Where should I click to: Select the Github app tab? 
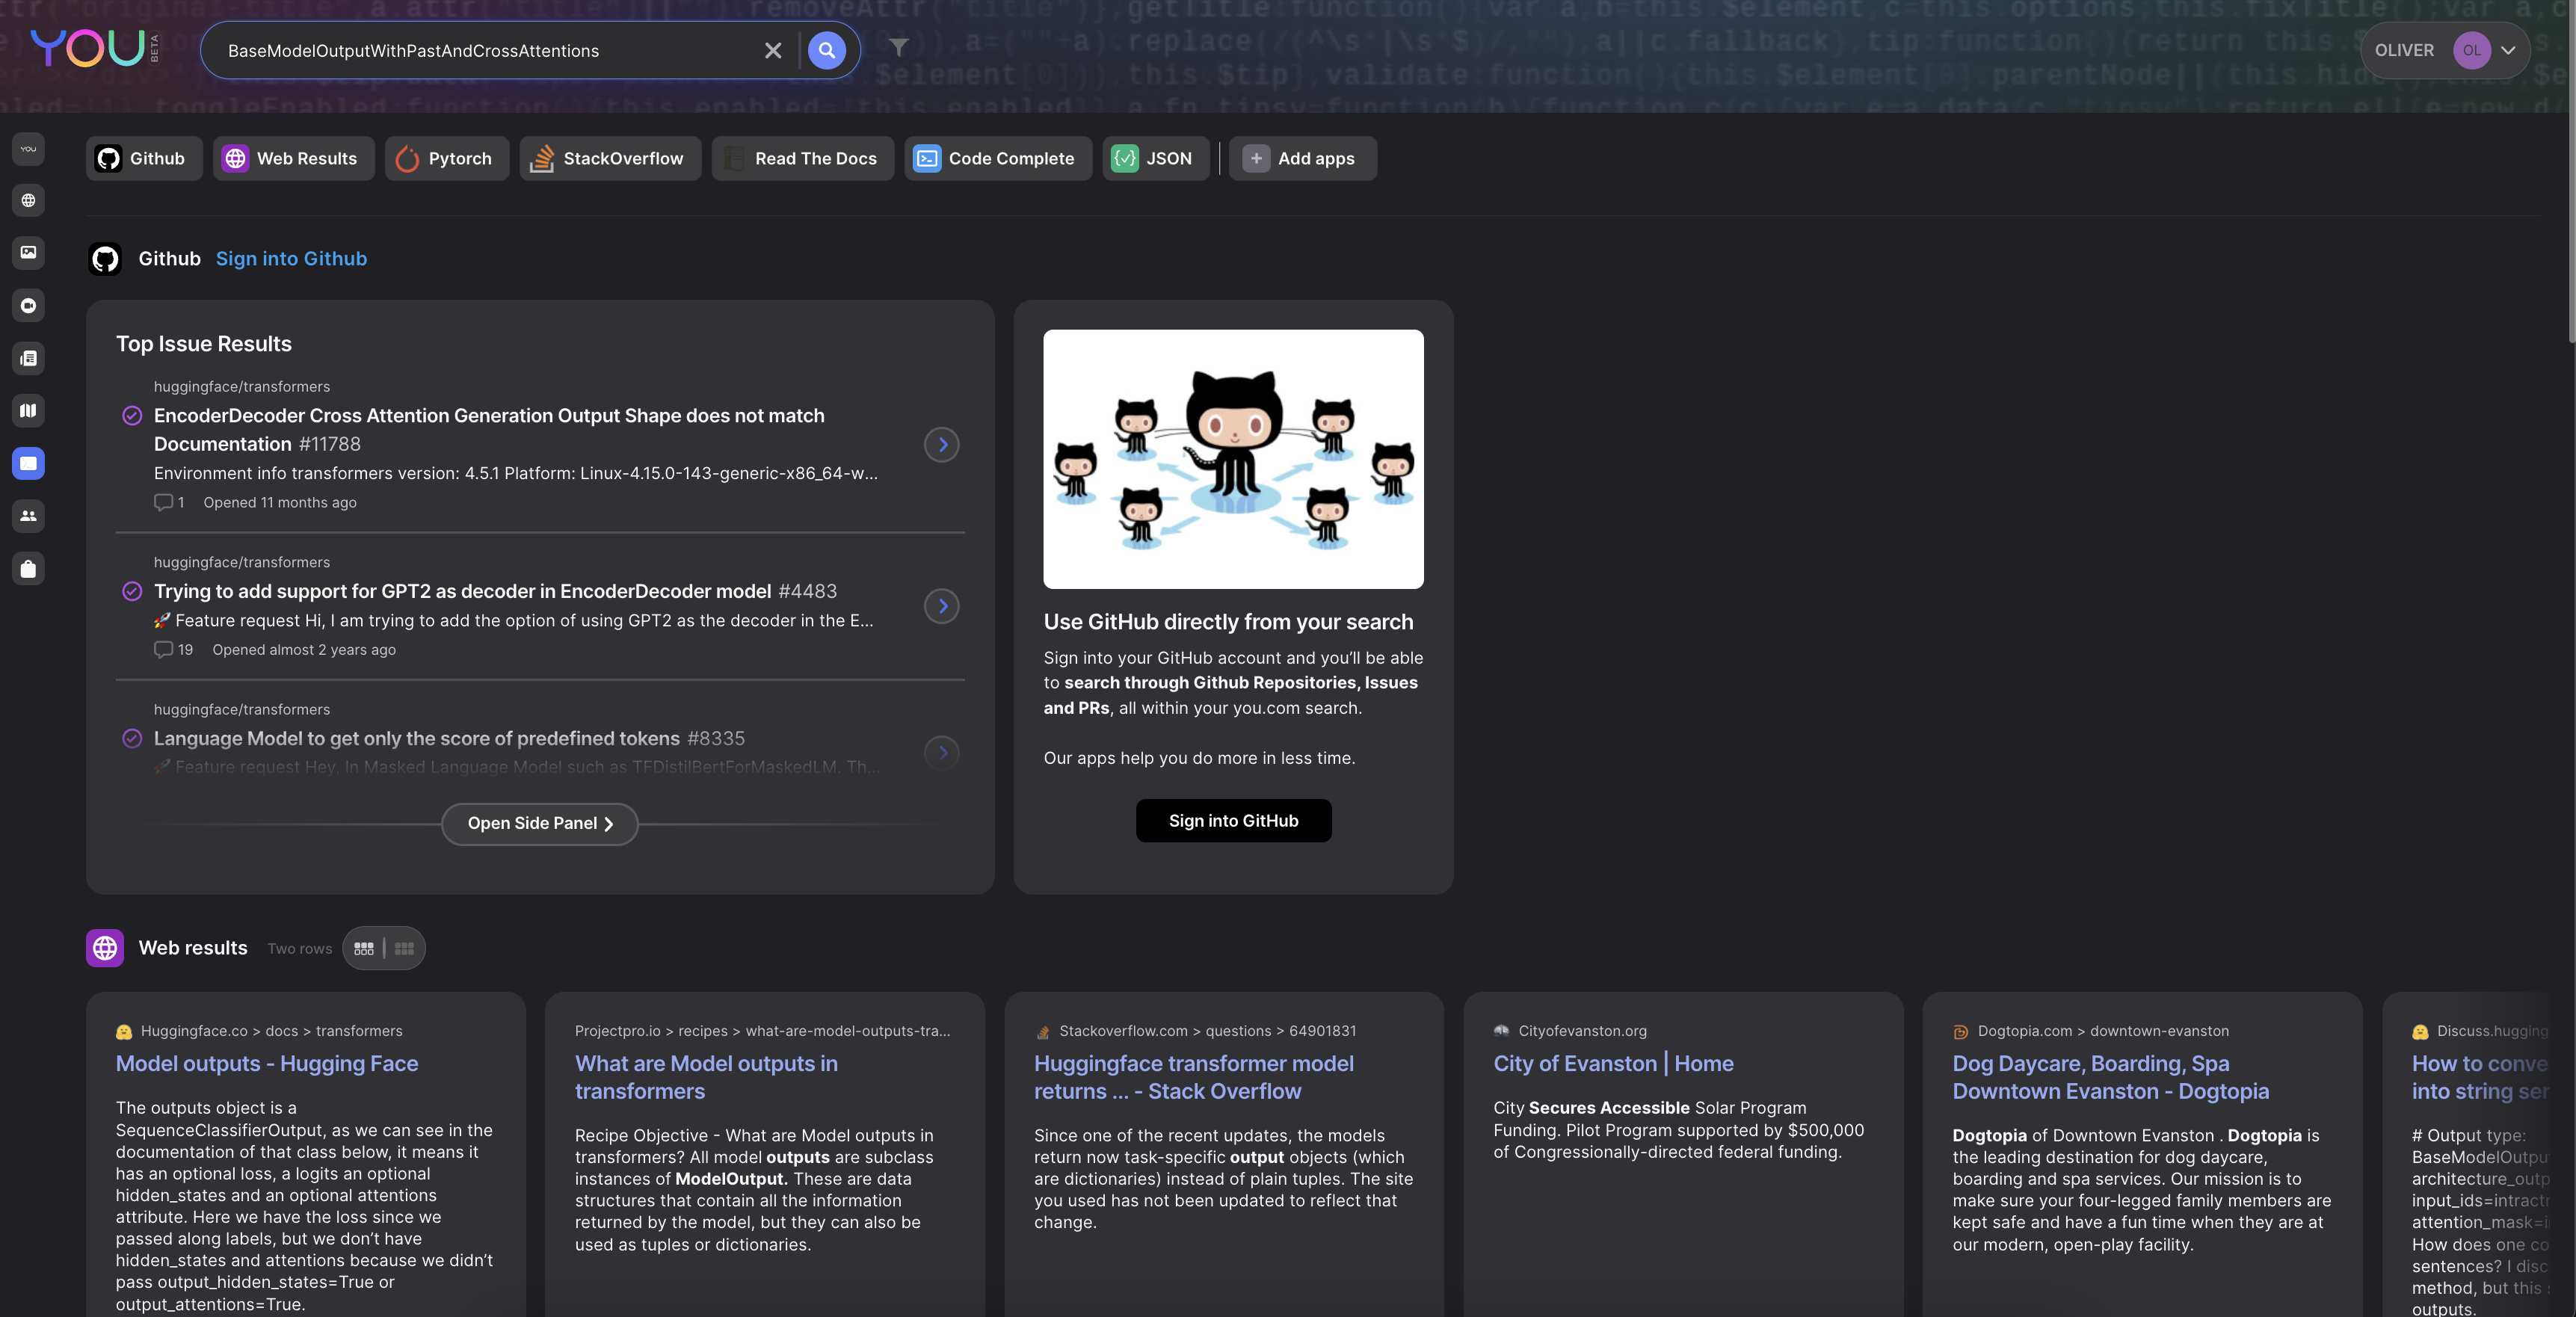click(x=144, y=158)
